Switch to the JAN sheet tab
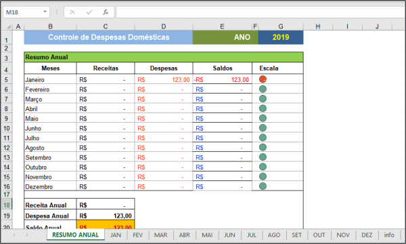Screen dimensions: 406x244 [116, 235]
